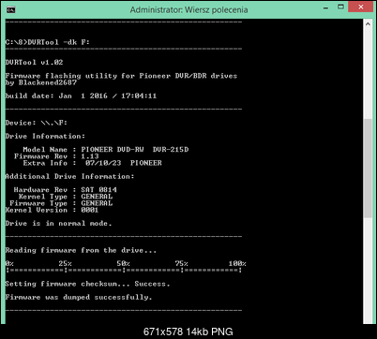This screenshot has width=377, height=339.
Task: Click the 'by Blackened2687' author line
Action: coord(41,82)
